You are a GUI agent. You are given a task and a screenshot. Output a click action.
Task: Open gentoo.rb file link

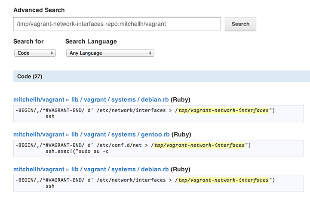[155, 134]
